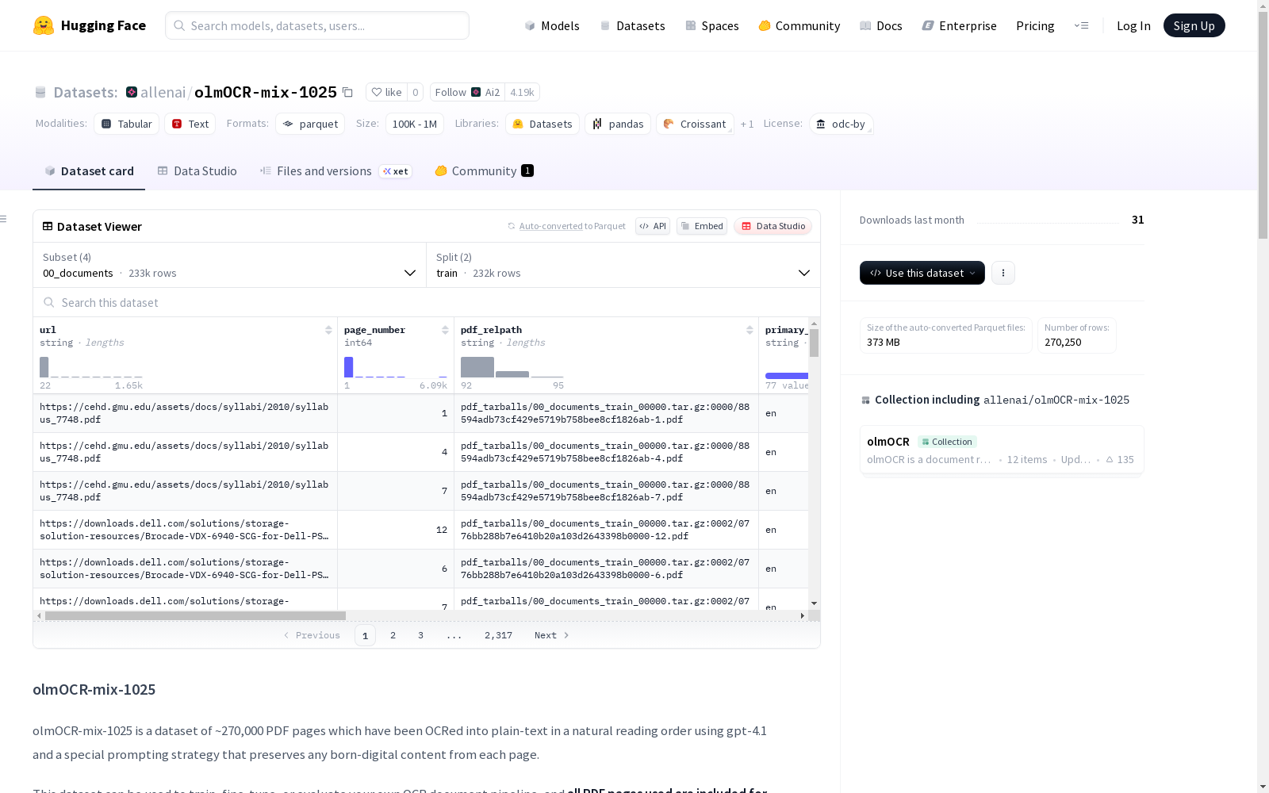Click the Hugging Face logo icon
Image resolution: width=1269 pixels, height=793 pixels.
[44, 25]
